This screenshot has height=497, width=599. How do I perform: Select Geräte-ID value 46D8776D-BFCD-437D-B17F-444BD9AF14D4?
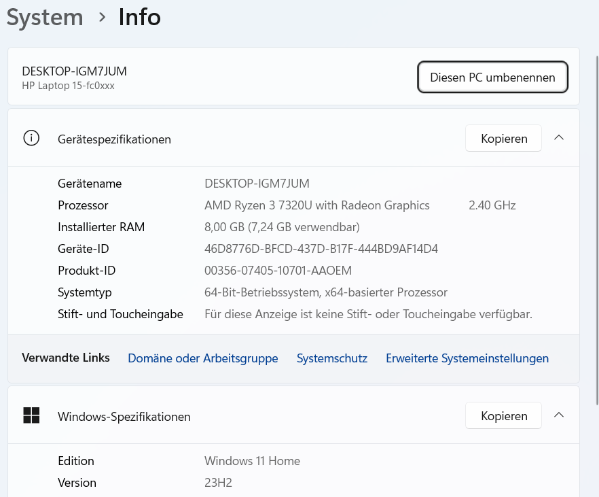(321, 249)
